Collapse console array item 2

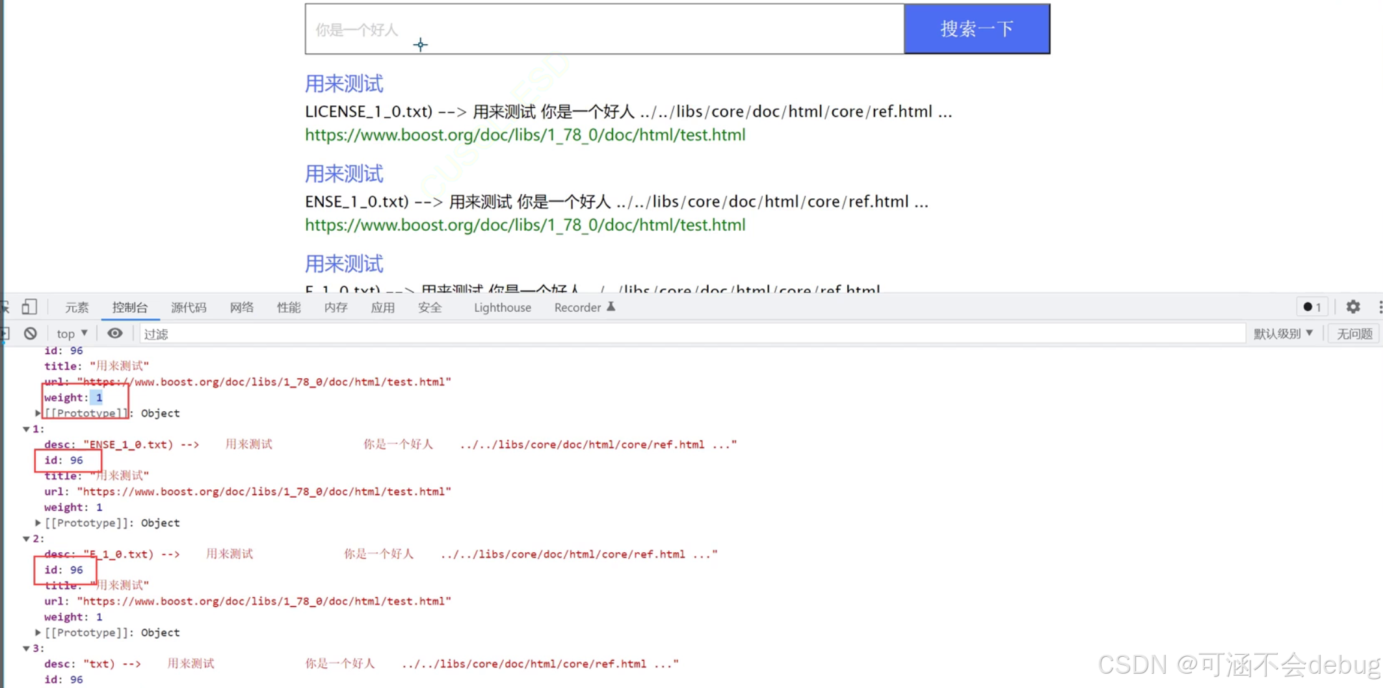(26, 539)
